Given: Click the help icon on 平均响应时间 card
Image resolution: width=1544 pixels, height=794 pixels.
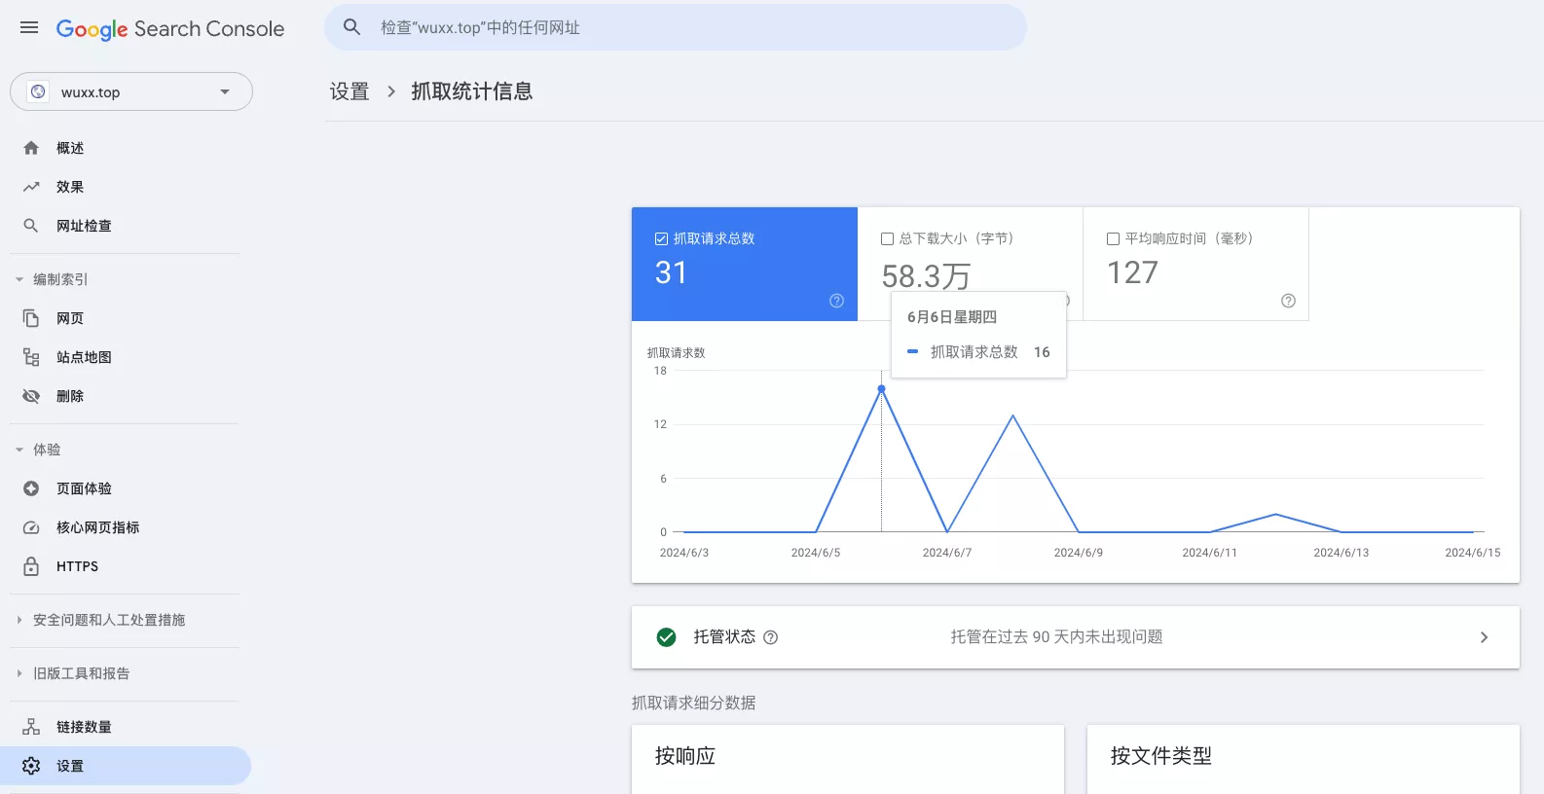Looking at the screenshot, I should (1288, 301).
